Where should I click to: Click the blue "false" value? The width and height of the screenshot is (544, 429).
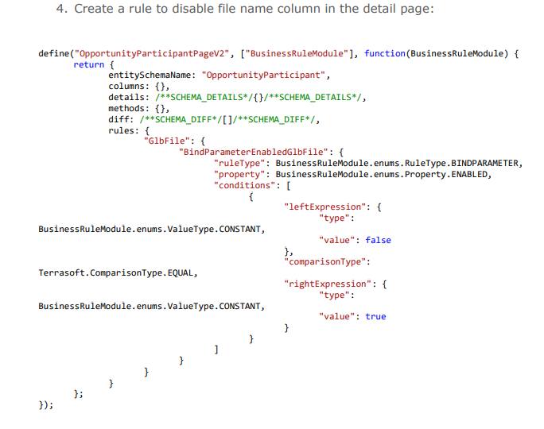(378, 240)
